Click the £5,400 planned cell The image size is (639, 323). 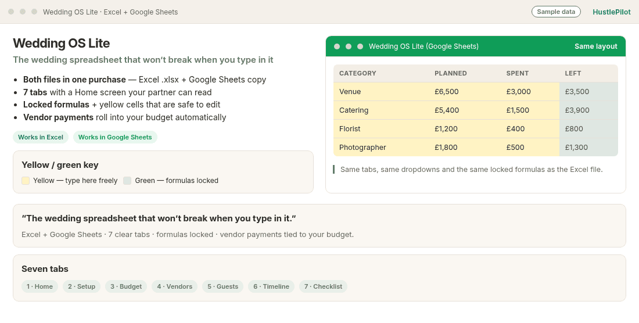coord(465,110)
